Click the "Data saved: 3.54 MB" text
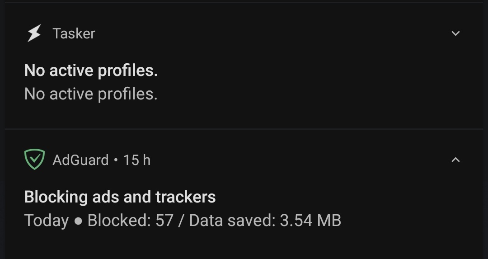Screen dimensions: 488x259 coord(265,221)
